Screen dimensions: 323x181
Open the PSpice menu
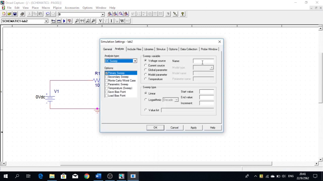click(x=57, y=8)
